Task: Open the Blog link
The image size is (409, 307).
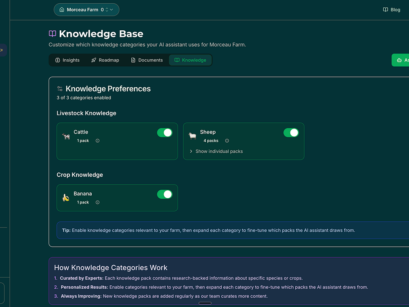Action: click(391, 10)
